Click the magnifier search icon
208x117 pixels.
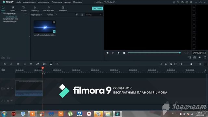(101, 15)
